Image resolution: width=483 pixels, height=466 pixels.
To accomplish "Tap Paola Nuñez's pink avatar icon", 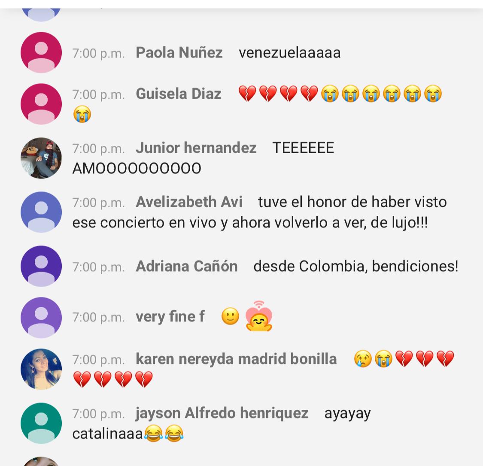I will [41, 53].
